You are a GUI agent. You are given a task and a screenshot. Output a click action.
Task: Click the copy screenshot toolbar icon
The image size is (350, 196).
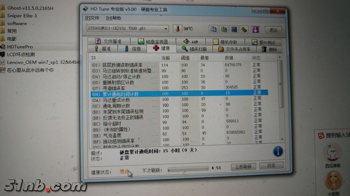click(224, 29)
